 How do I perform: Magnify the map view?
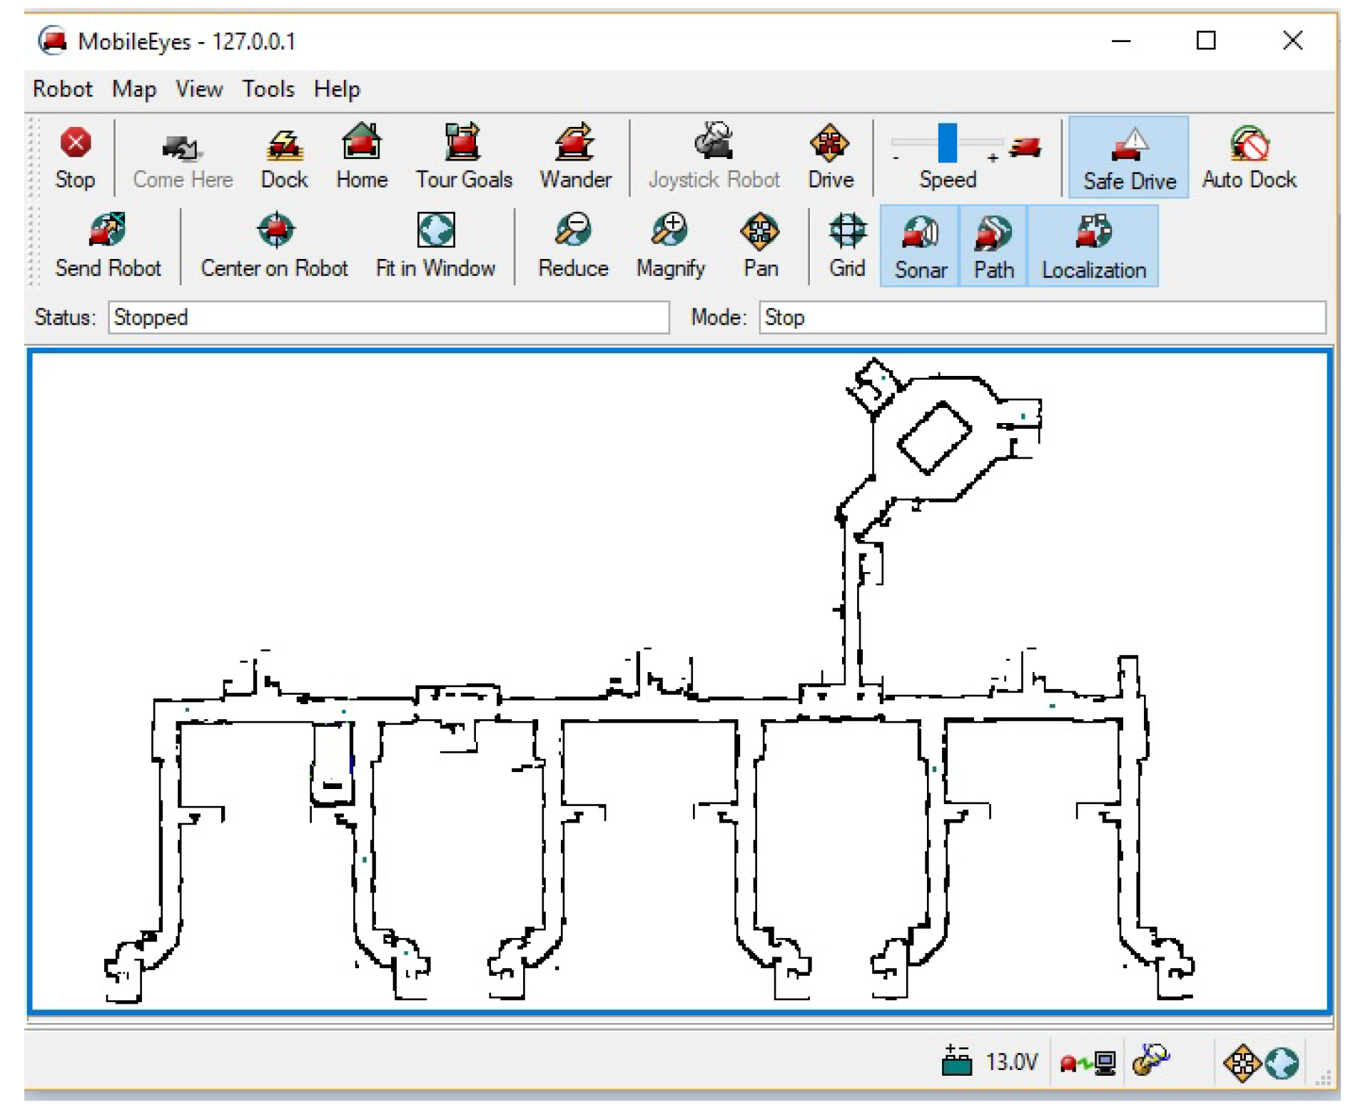[670, 246]
